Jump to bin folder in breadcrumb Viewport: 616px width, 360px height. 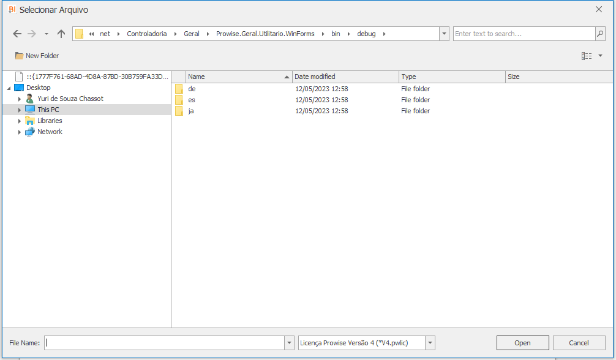(336, 34)
